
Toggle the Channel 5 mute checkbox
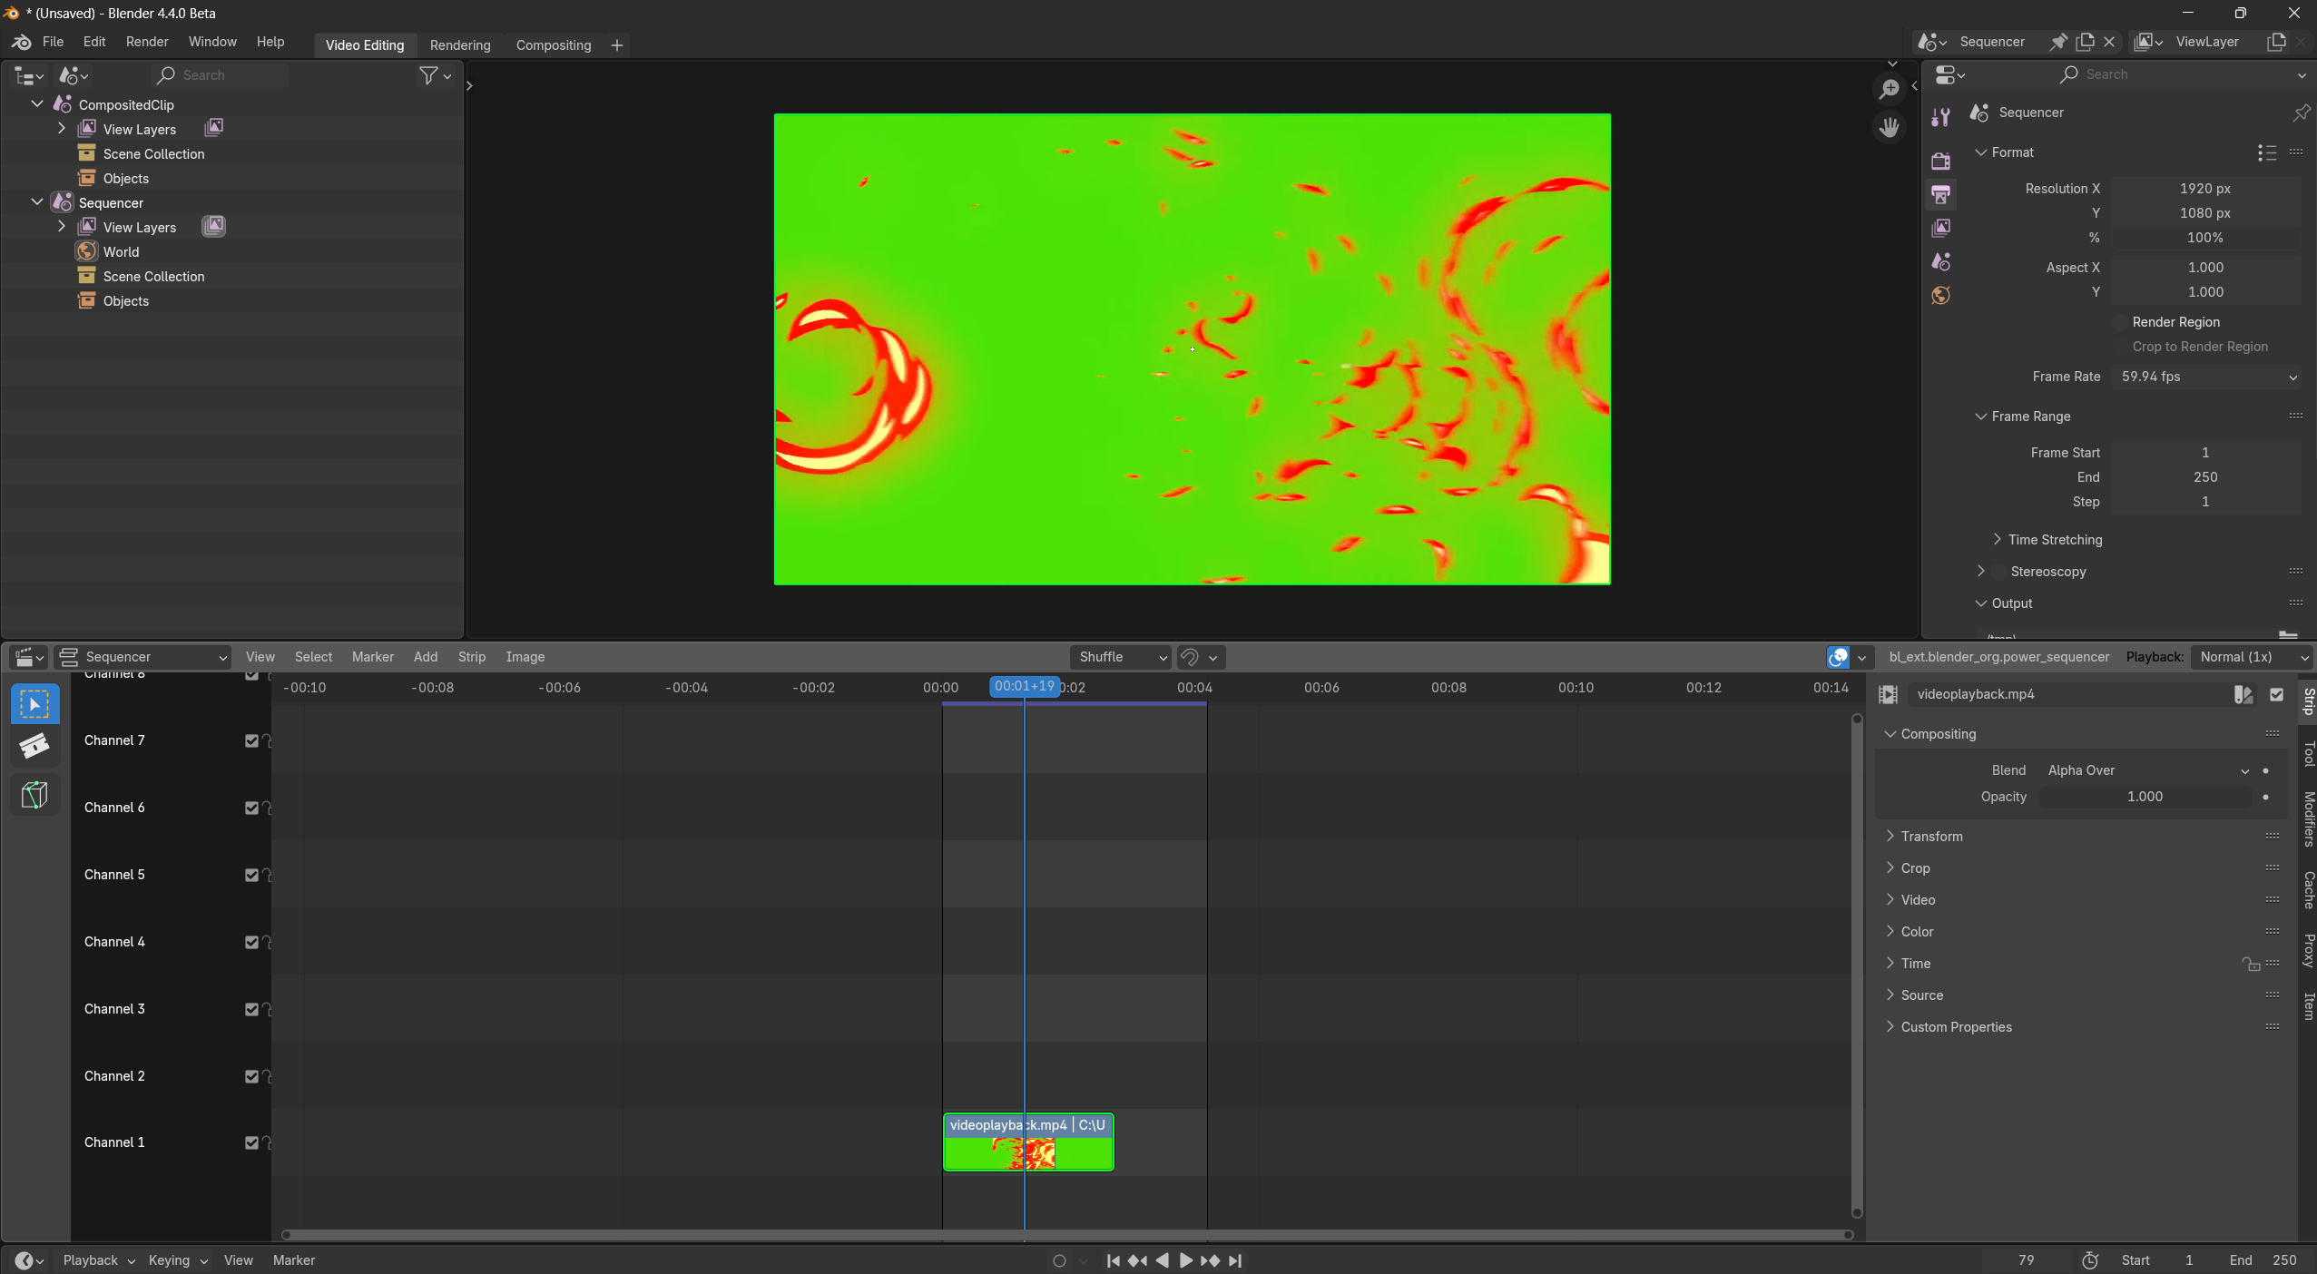click(251, 875)
